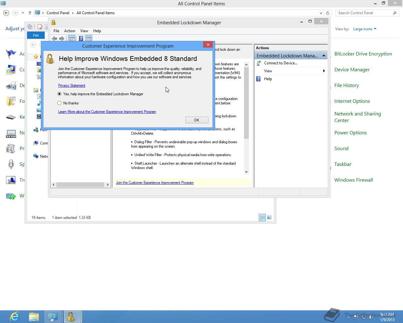Open Internet Options
The image size is (403, 323).
coord(352,101)
